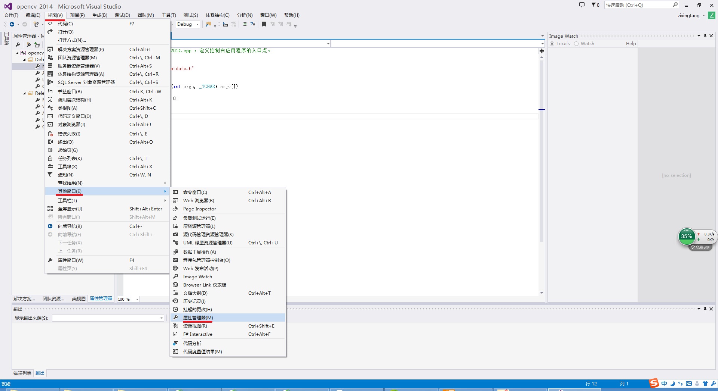Expand the Toolbars (工具栏) submenu
Image resolution: width=718 pixels, height=391 pixels.
coord(165,200)
